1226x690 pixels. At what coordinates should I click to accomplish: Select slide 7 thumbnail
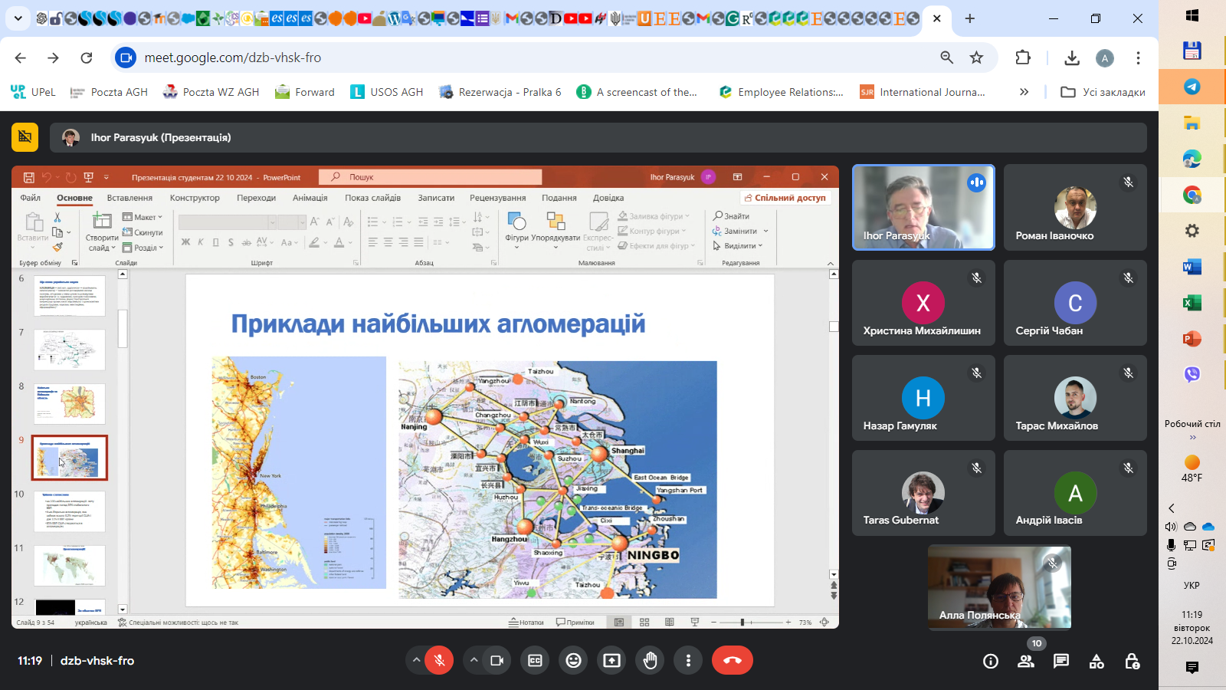tap(70, 350)
